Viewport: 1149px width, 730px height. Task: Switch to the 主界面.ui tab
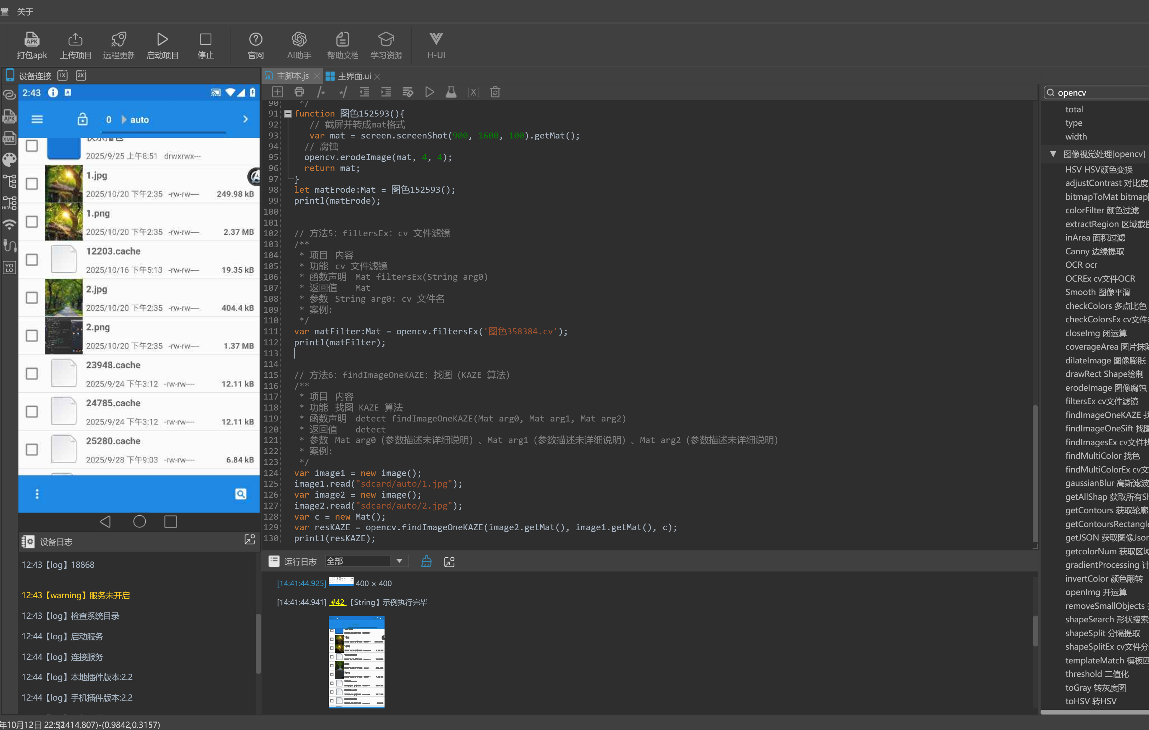[354, 77]
